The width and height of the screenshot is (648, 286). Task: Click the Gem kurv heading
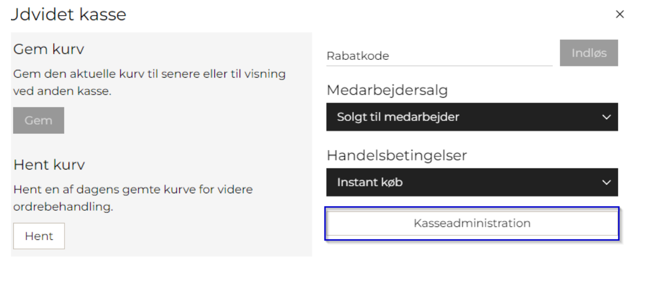tap(49, 49)
